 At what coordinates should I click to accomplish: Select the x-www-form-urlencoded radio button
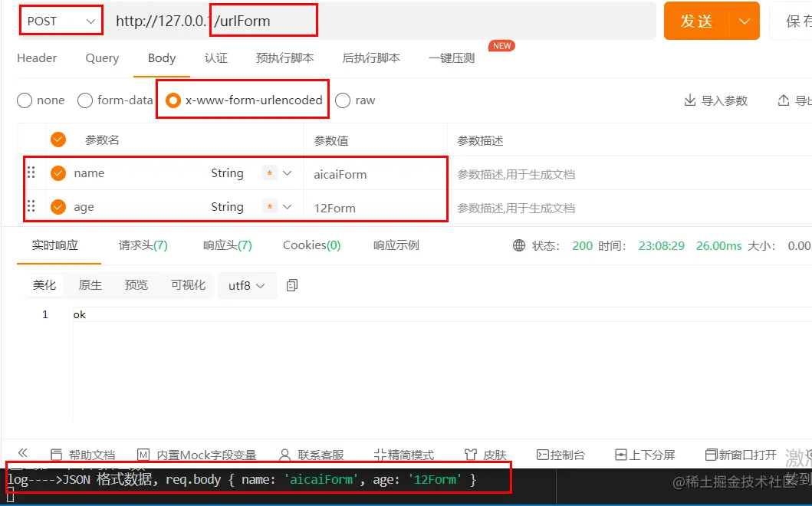point(173,100)
